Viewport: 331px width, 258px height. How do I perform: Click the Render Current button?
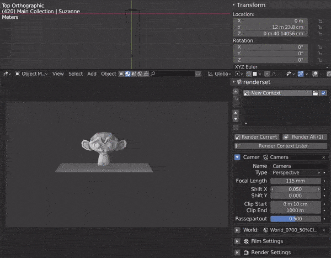coord(257,137)
